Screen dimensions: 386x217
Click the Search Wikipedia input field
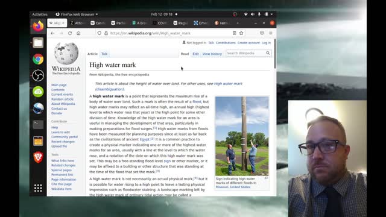click(245, 53)
